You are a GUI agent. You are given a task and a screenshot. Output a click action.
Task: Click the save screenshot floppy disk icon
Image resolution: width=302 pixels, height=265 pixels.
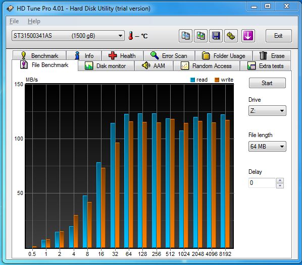click(216, 36)
